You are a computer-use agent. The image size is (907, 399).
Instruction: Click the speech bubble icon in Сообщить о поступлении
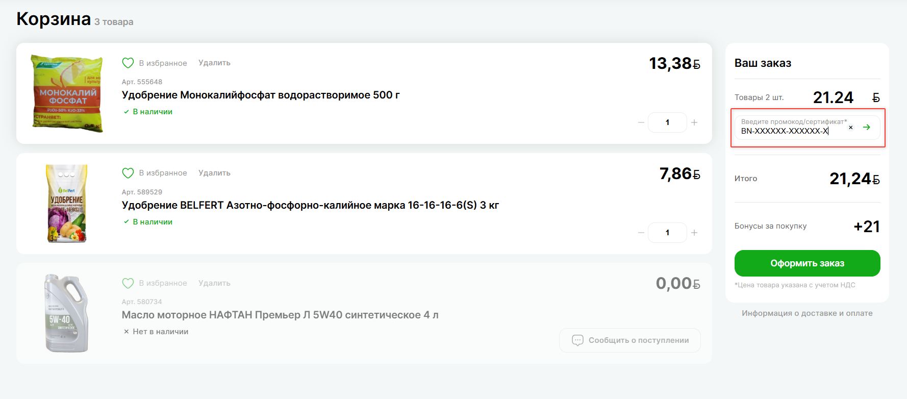[x=577, y=340]
